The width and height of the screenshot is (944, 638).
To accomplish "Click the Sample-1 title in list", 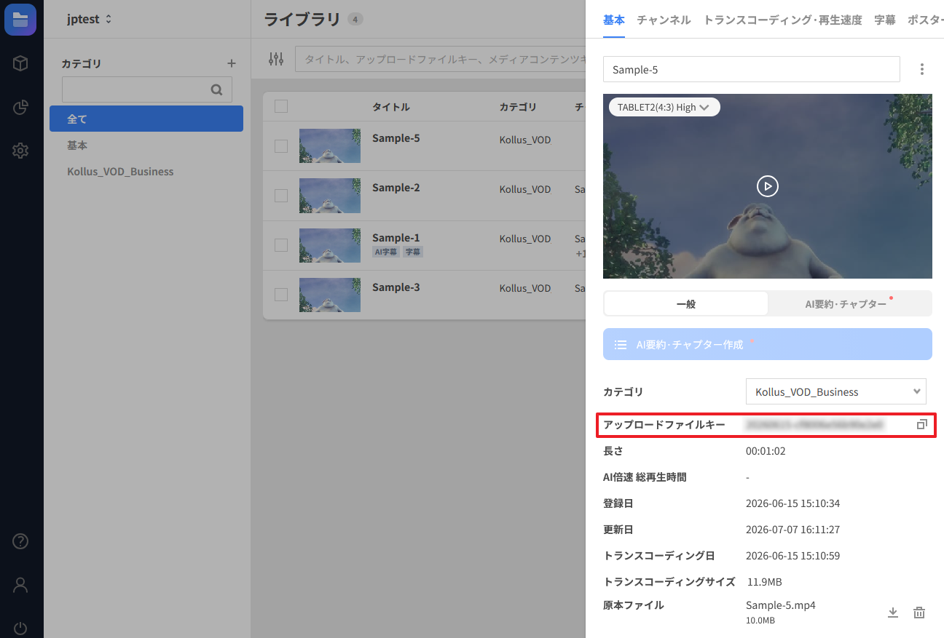I will (x=396, y=238).
